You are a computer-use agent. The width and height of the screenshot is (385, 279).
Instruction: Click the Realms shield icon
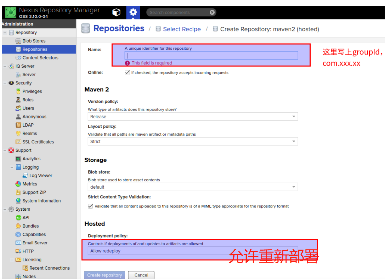click(18, 134)
